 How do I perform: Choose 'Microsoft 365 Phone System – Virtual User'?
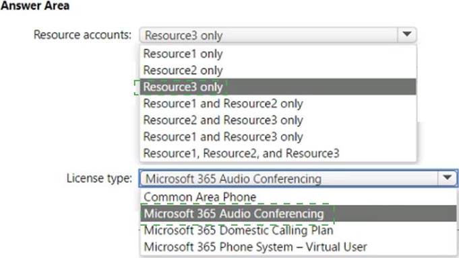pyautogui.click(x=299, y=247)
